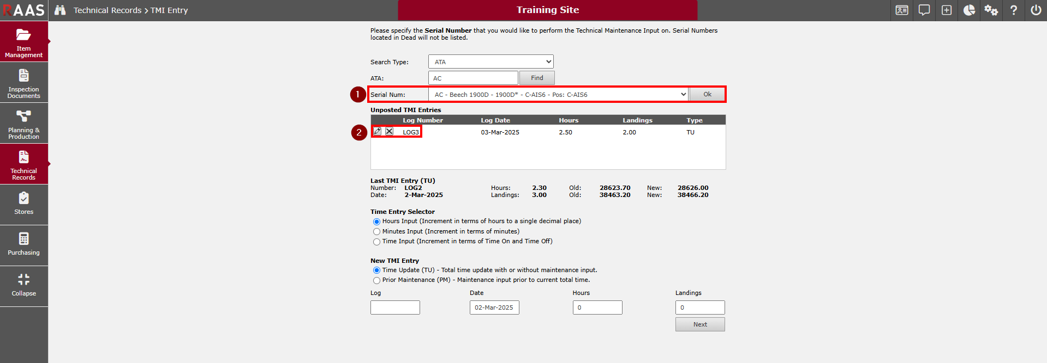This screenshot has height=363, width=1047.
Task: Open the settings gears icon
Action: [991, 10]
